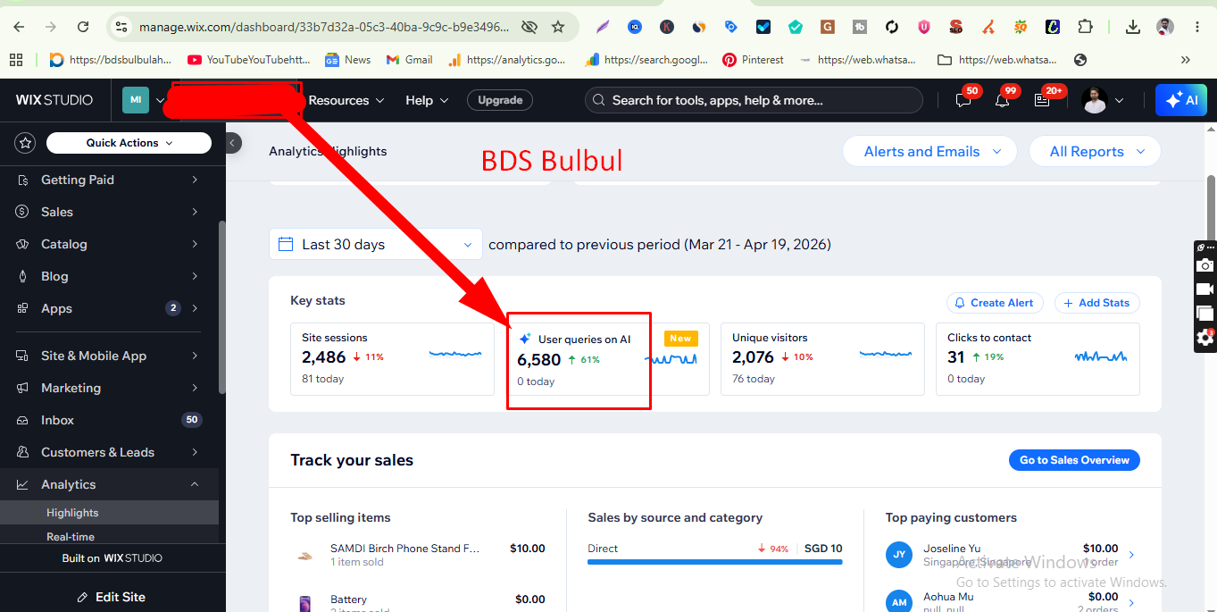
Task: Open the AI assistant button
Action: 1180,100
